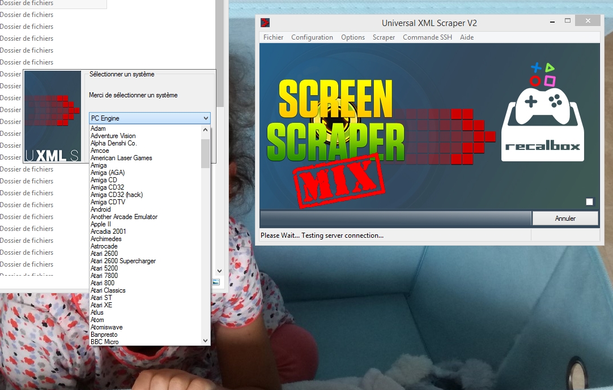This screenshot has height=390, width=613.
Task: Select Amcoe in the system list
Action: click(x=146, y=151)
